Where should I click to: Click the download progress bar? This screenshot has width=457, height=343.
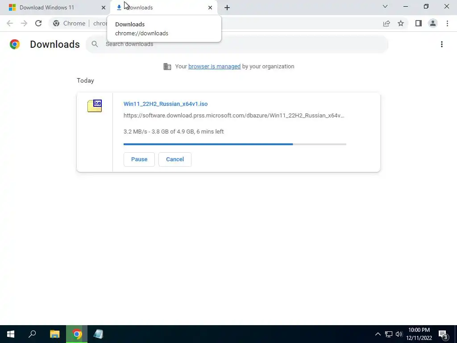click(235, 144)
